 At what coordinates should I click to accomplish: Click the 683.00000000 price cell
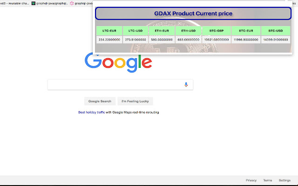[x=188, y=40]
